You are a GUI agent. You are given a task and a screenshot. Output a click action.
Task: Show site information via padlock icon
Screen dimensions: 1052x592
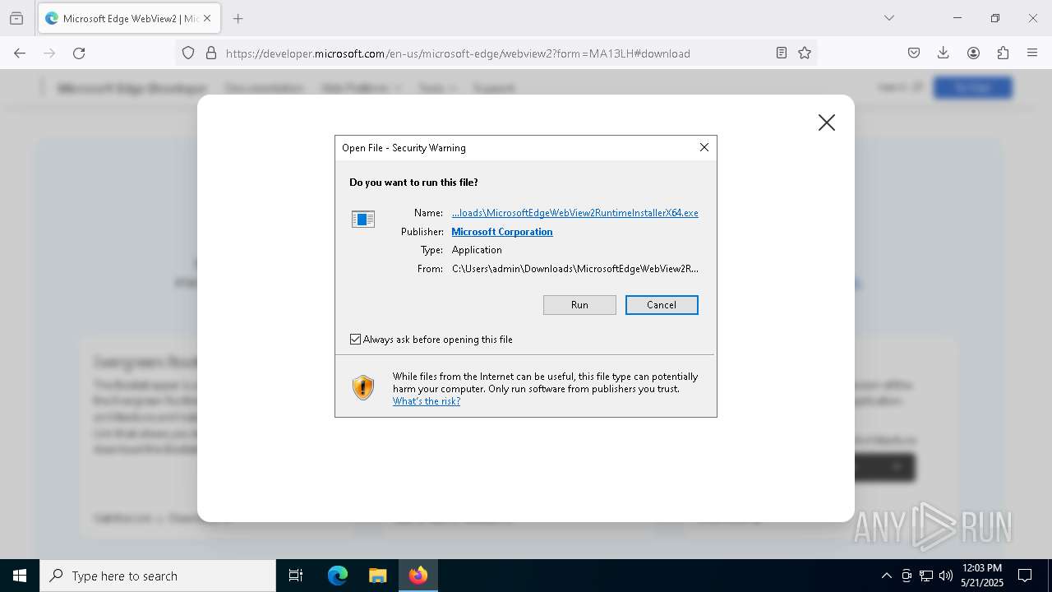[x=211, y=53]
